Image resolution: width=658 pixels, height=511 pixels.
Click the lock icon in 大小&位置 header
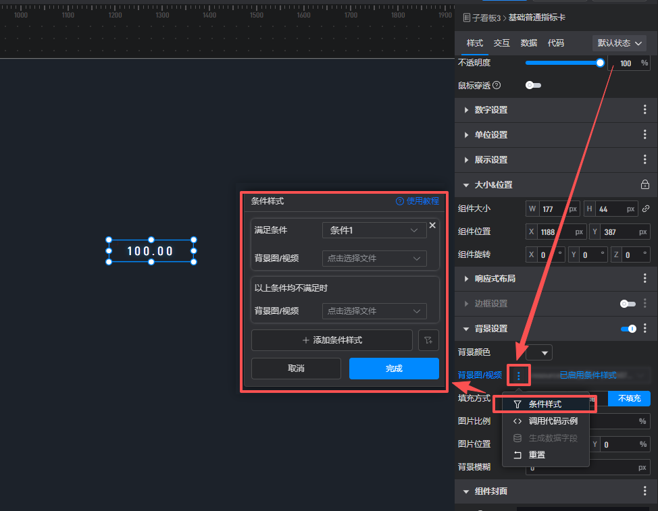(644, 184)
